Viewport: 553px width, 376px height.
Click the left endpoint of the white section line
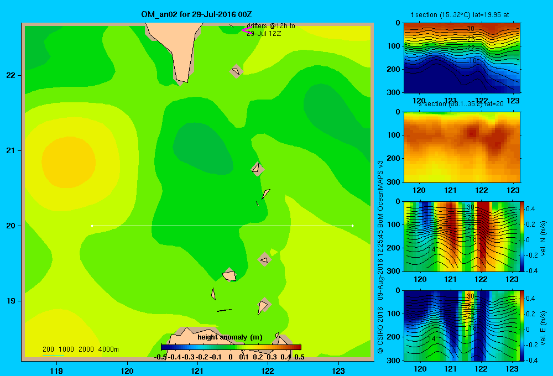(92, 226)
